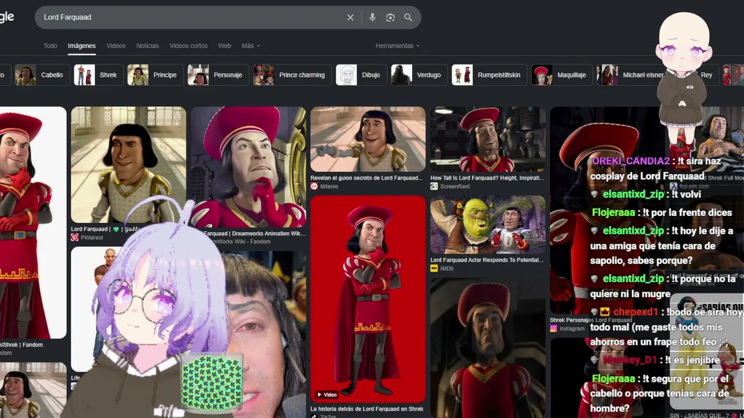The image size is (744, 418).
Task: Switch to the Todo tab
Action: (51, 46)
